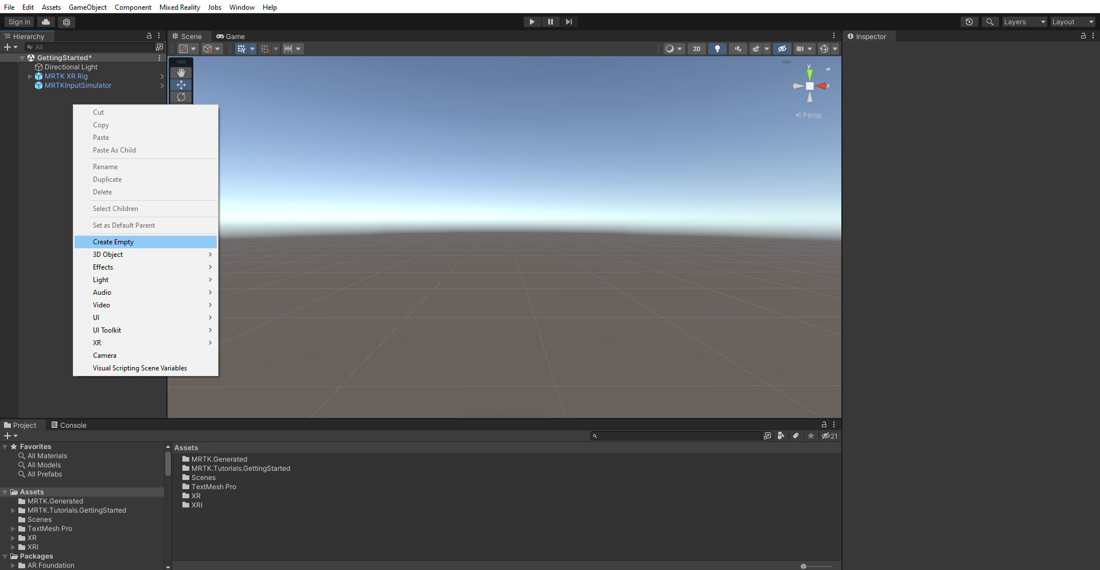Expand the MRTK XR Rig object
Image resolution: width=1100 pixels, height=570 pixels.
point(30,76)
